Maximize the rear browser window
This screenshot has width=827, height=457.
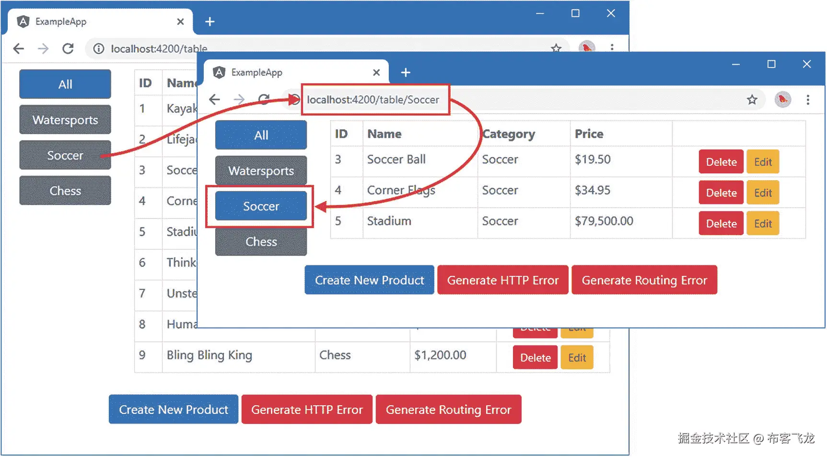coord(575,13)
